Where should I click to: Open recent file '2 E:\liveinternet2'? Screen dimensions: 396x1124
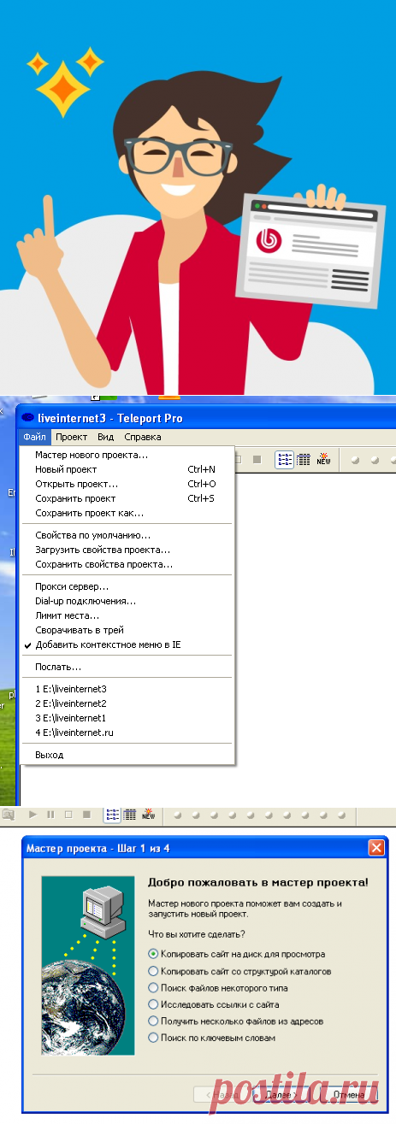tap(126, 703)
